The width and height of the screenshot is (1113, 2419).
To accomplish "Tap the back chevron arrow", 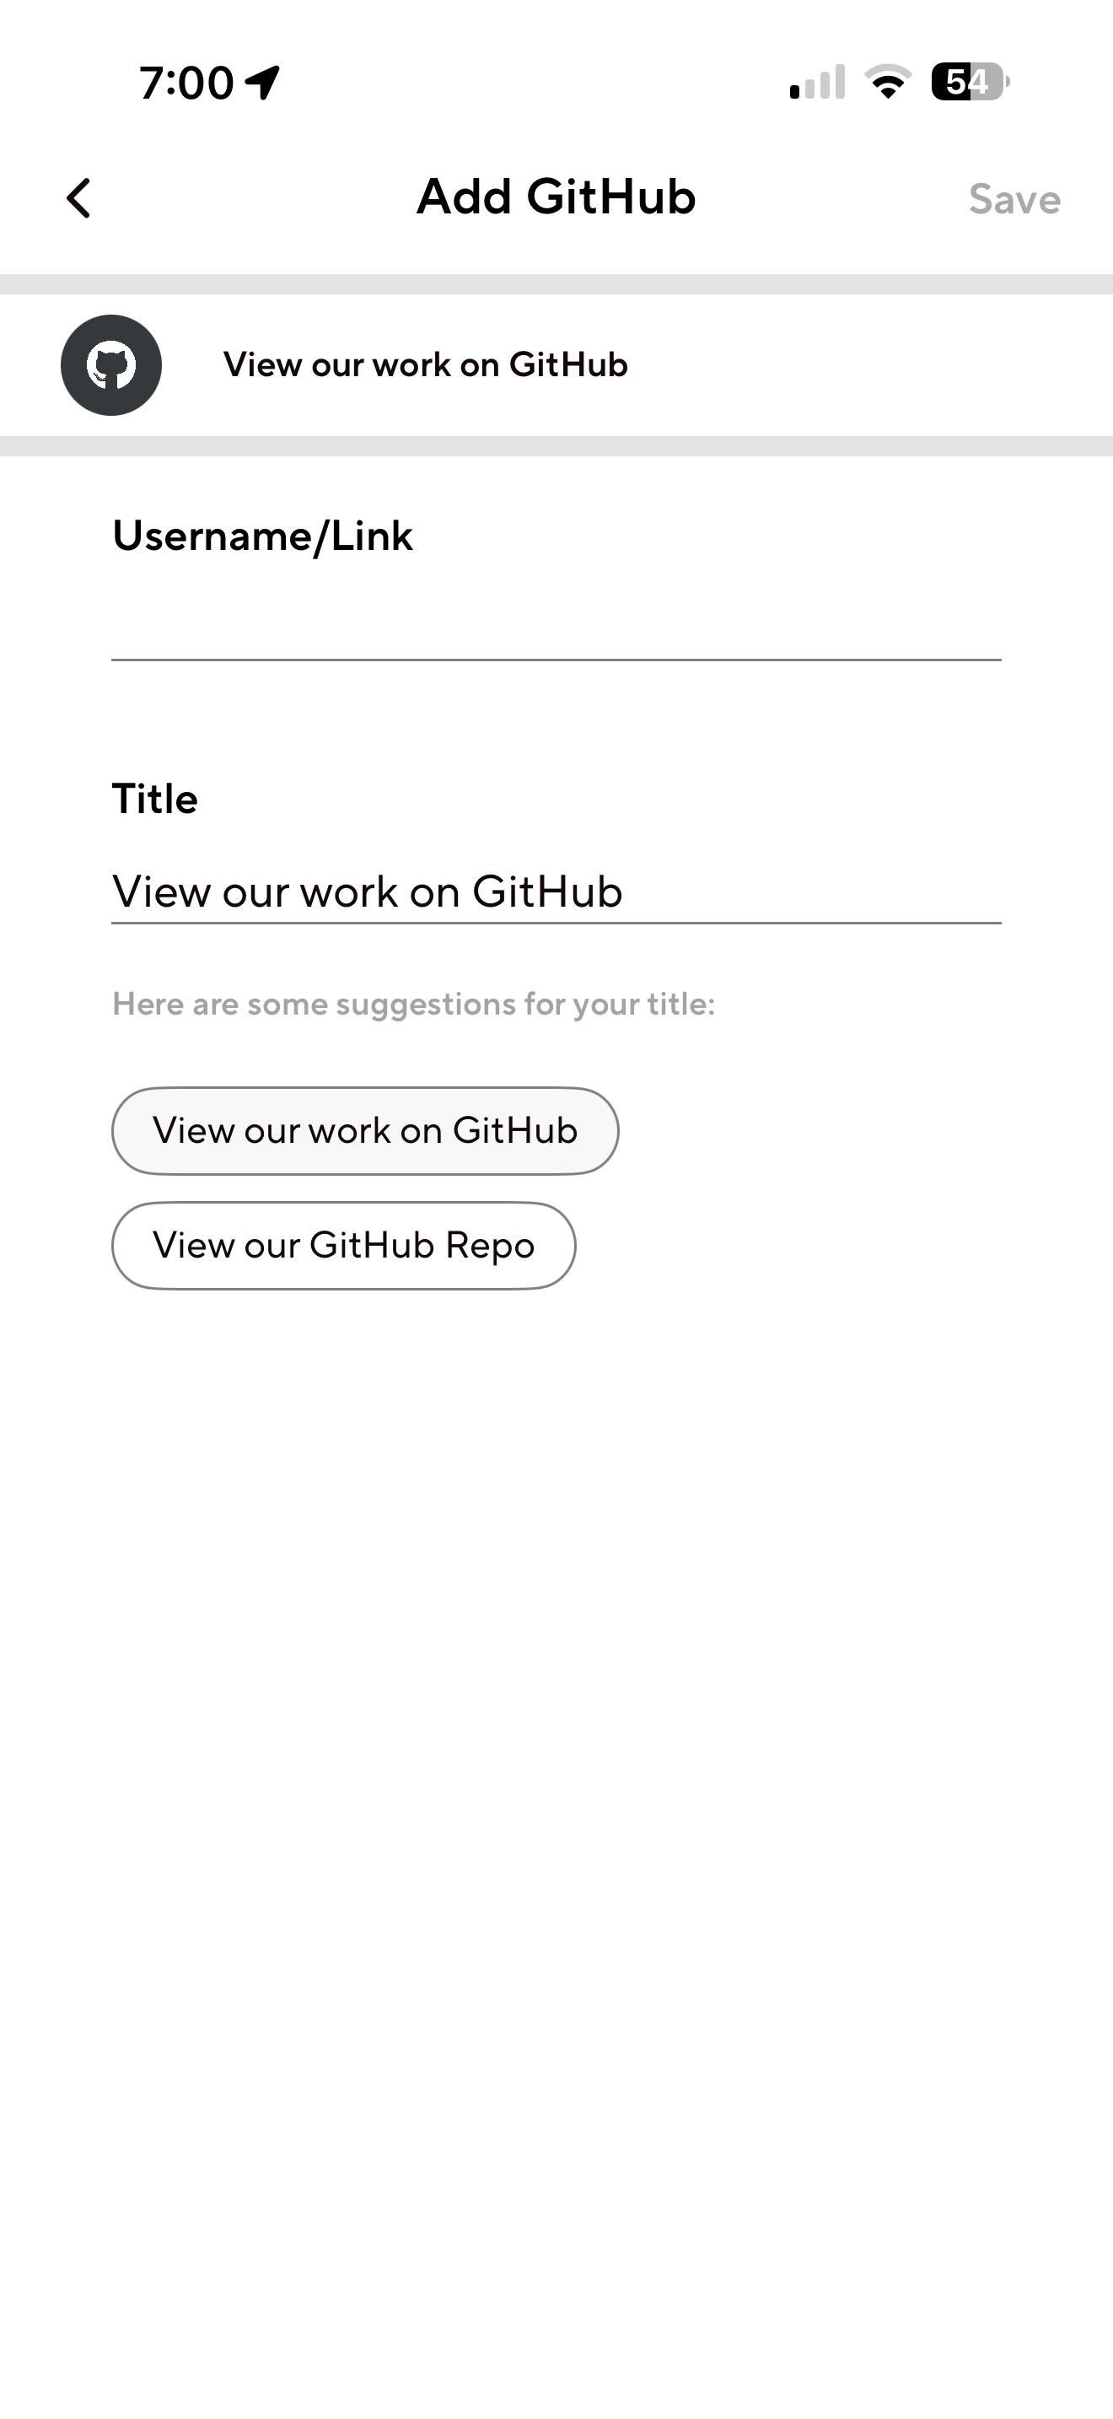I will pos(78,198).
